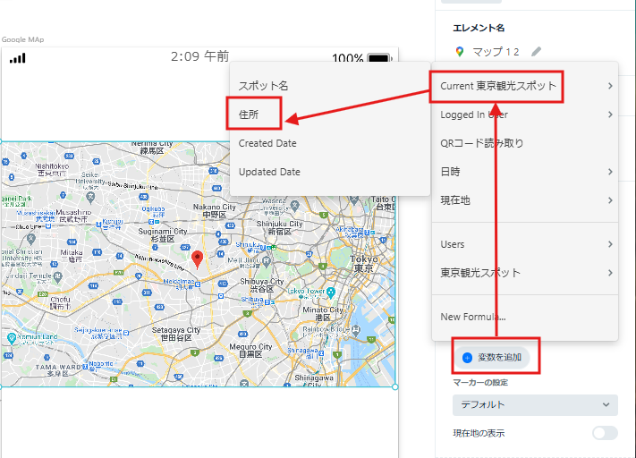Viewport: 636px width, 458px height.
Task: Click the Yomiuri Land marker on map
Action: pyautogui.click(x=12, y=337)
